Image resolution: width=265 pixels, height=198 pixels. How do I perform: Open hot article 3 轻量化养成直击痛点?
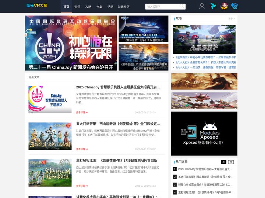click(205, 185)
